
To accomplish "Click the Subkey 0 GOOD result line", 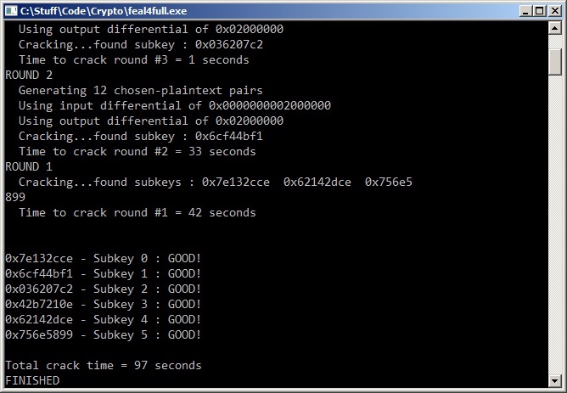I will tap(104, 258).
